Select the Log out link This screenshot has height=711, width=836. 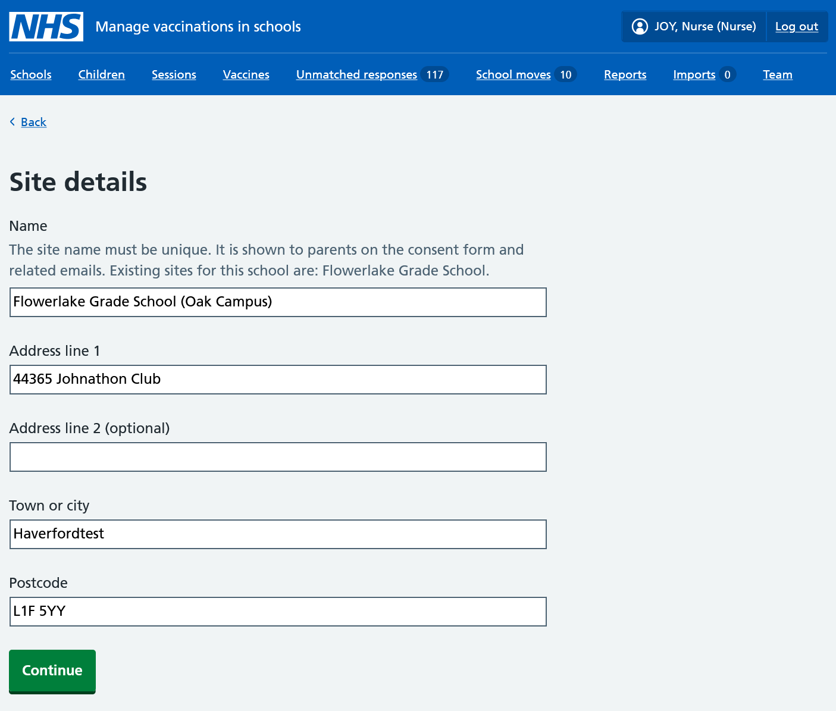797,26
